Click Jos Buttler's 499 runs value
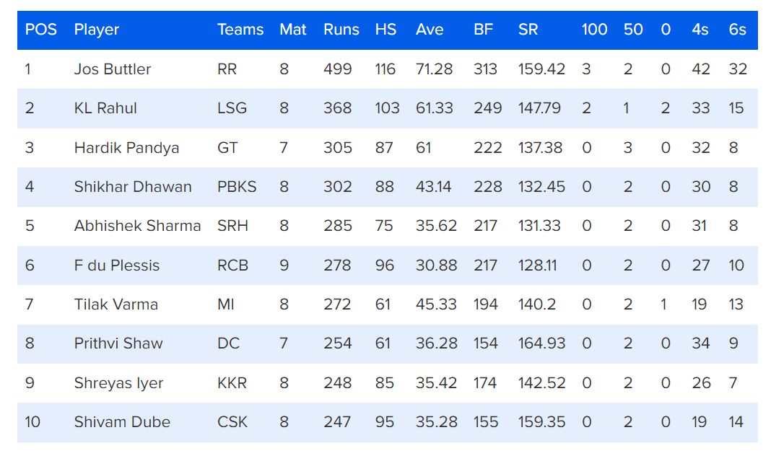The height and width of the screenshot is (456, 771). (x=338, y=69)
